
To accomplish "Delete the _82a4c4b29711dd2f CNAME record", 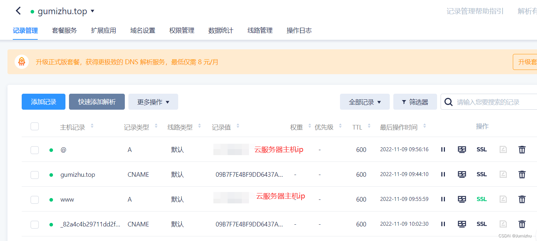I will (522, 224).
